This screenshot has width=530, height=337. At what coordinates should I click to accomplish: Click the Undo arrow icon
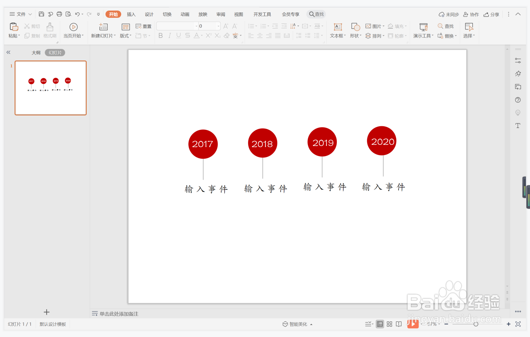77,14
